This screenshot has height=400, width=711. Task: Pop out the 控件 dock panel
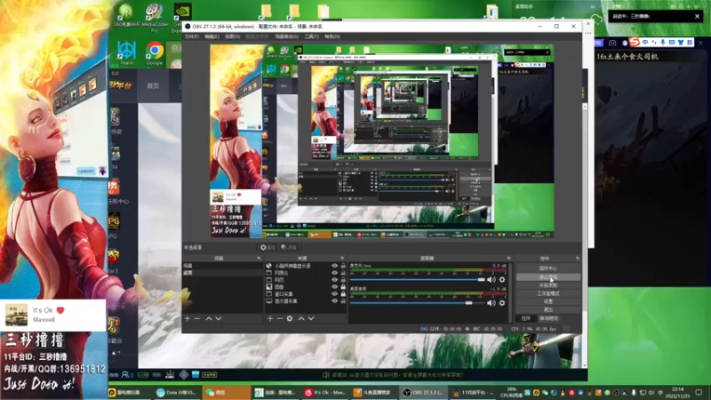tap(577, 258)
